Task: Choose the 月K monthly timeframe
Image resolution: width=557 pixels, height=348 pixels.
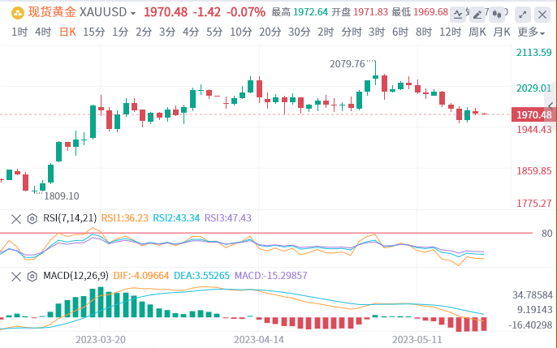Action: click(x=502, y=32)
